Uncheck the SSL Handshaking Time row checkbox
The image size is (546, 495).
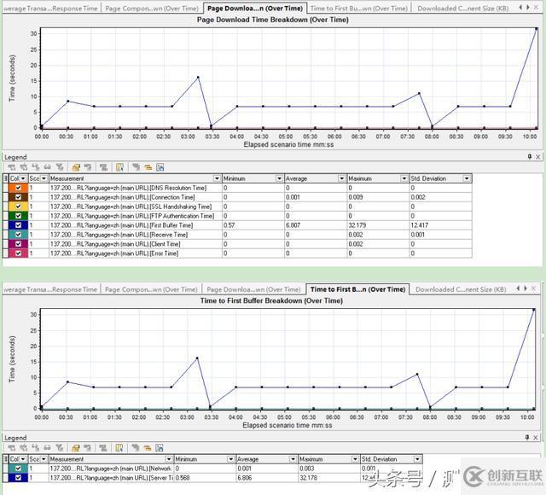tap(19, 207)
